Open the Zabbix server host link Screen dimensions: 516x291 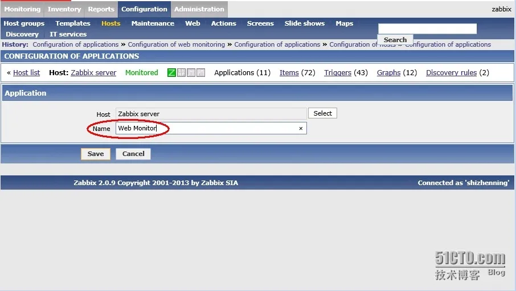(93, 73)
